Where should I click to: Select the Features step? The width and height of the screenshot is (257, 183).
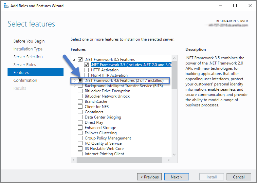click(35, 72)
